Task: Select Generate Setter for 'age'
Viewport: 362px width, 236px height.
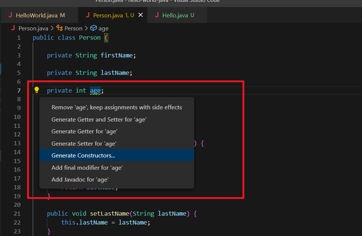Action: pyautogui.click(x=84, y=143)
